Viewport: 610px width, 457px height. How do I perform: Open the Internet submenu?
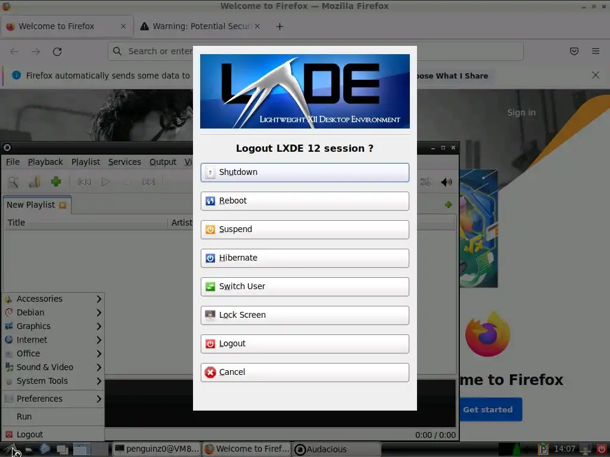pyautogui.click(x=53, y=340)
